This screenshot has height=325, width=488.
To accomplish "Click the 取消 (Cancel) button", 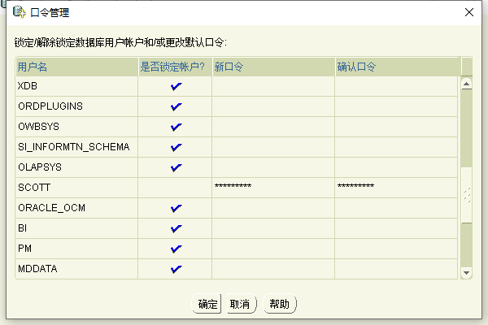I will pyautogui.click(x=241, y=304).
